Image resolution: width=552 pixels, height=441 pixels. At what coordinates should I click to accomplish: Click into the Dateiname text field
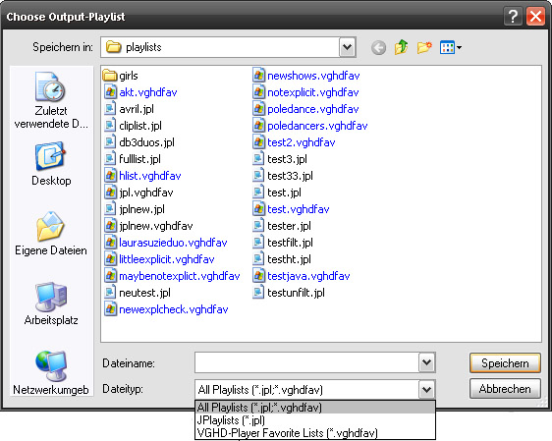306,362
